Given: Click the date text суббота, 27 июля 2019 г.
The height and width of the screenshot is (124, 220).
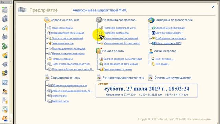Looking at the screenshot, I should (x=135, y=89).
